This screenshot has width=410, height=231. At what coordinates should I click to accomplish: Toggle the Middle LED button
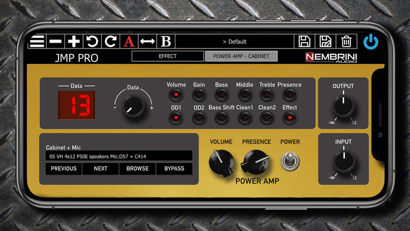coord(245,94)
